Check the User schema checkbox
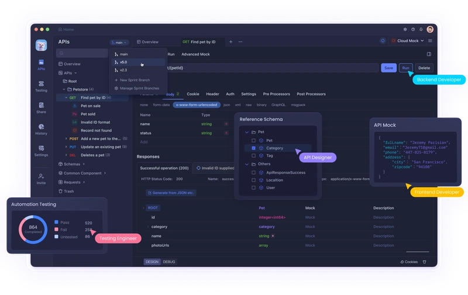Image resolution: width=468 pixels, height=295 pixels. point(253,188)
